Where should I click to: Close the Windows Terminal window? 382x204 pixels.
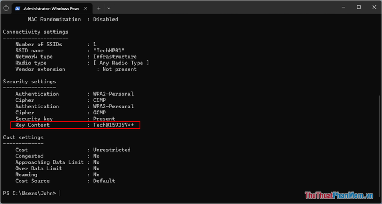coord(374,7)
